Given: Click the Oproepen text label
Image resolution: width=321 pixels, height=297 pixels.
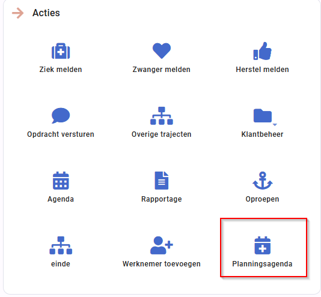Looking at the screenshot, I should [262, 199].
